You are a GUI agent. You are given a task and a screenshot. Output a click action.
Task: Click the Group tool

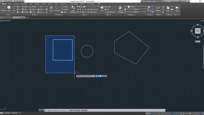pos(149,8)
